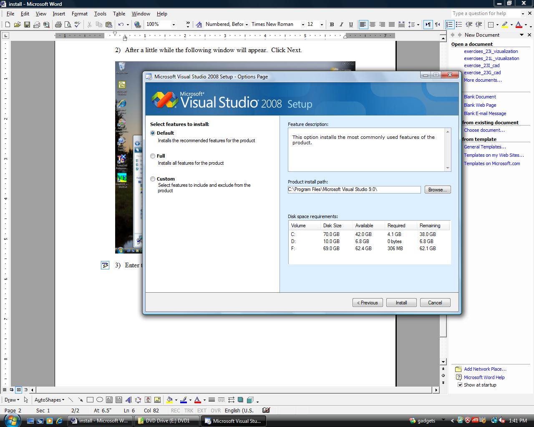Select Full install option
The height and width of the screenshot is (427, 534).
click(153, 156)
